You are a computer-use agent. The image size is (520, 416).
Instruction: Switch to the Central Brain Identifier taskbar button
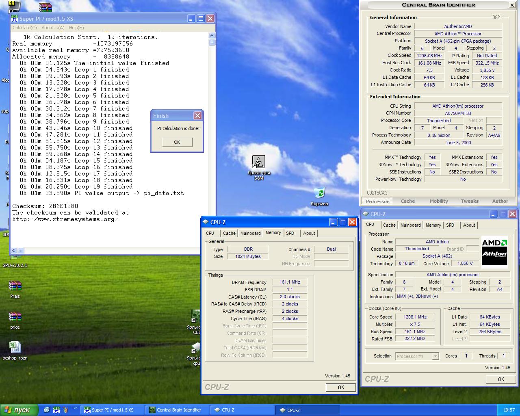click(x=178, y=410)
